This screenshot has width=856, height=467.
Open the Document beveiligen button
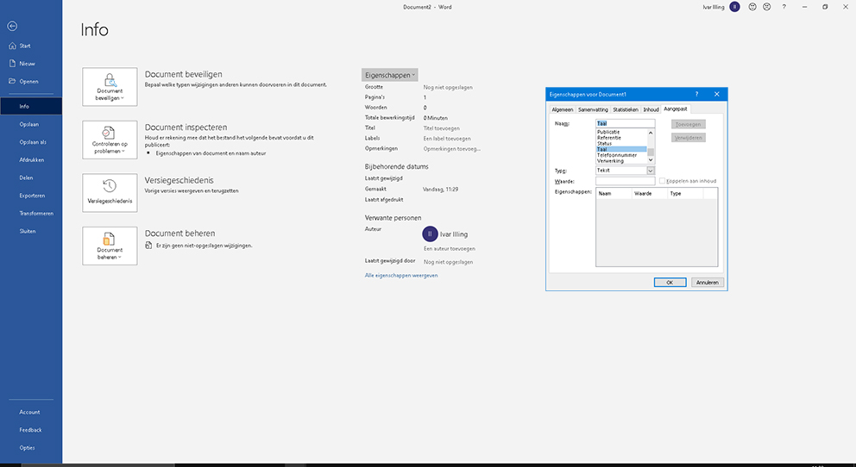[110, 87]
